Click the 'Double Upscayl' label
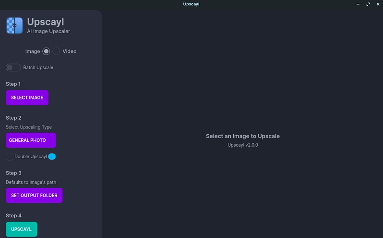The height and width of the screenshot is (238, 383). (x=31, y=157)
